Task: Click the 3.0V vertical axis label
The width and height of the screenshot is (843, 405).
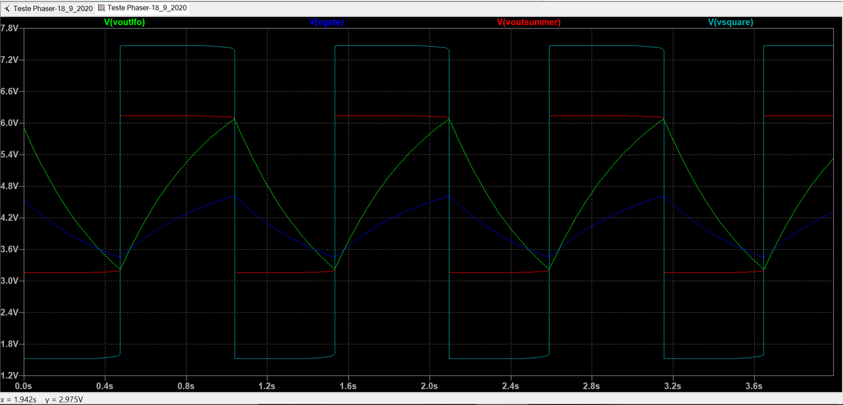Action: pos(9,281)
